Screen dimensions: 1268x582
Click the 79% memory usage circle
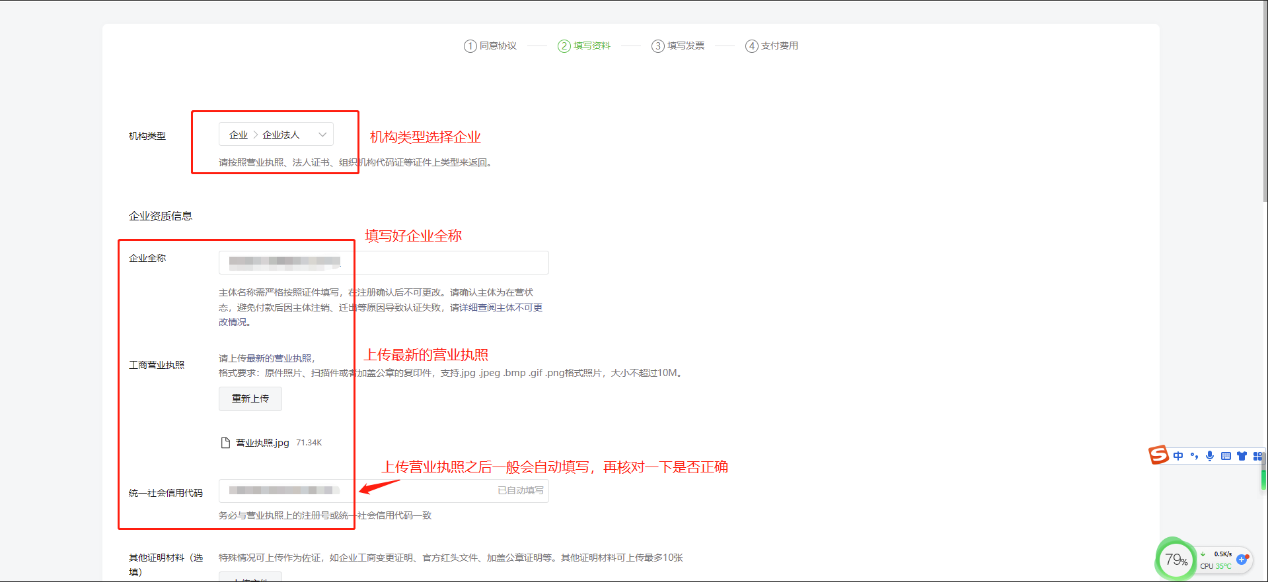1176,560
